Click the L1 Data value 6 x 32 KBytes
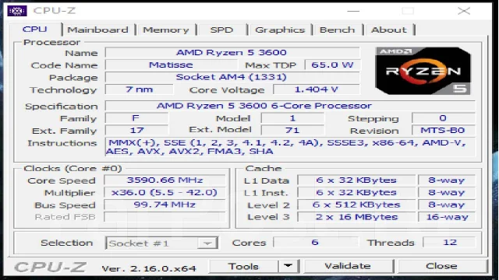The height and width of the screenshot is (280, 499). click(356, 180)
